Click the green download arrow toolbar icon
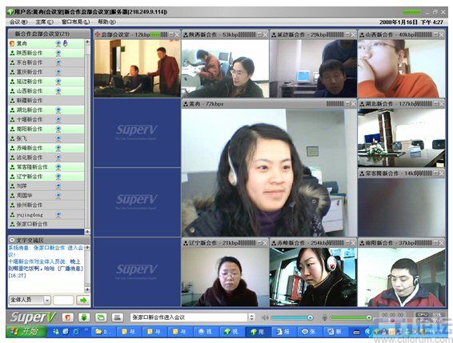 (x=84, y=317)
